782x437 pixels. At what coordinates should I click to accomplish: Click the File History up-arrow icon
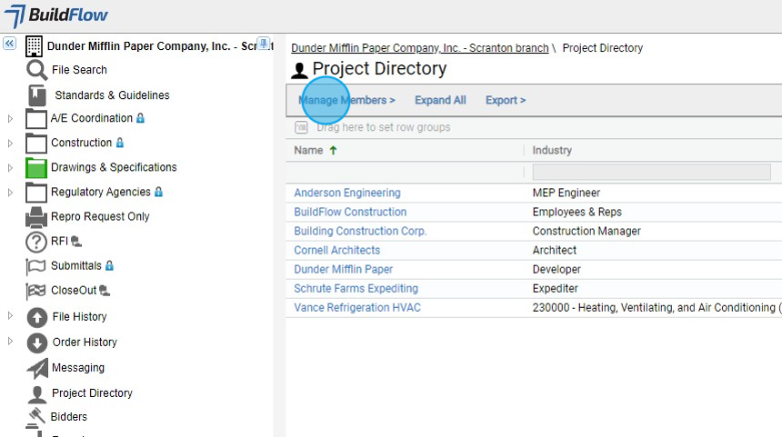pyautogui.click(x=37, y=317)
